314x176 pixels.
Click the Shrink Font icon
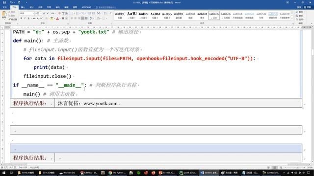click(x=48, y=13)
